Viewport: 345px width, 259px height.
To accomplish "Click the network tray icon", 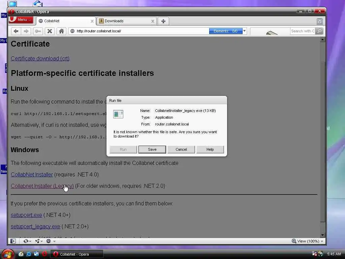I will (314, 254).
